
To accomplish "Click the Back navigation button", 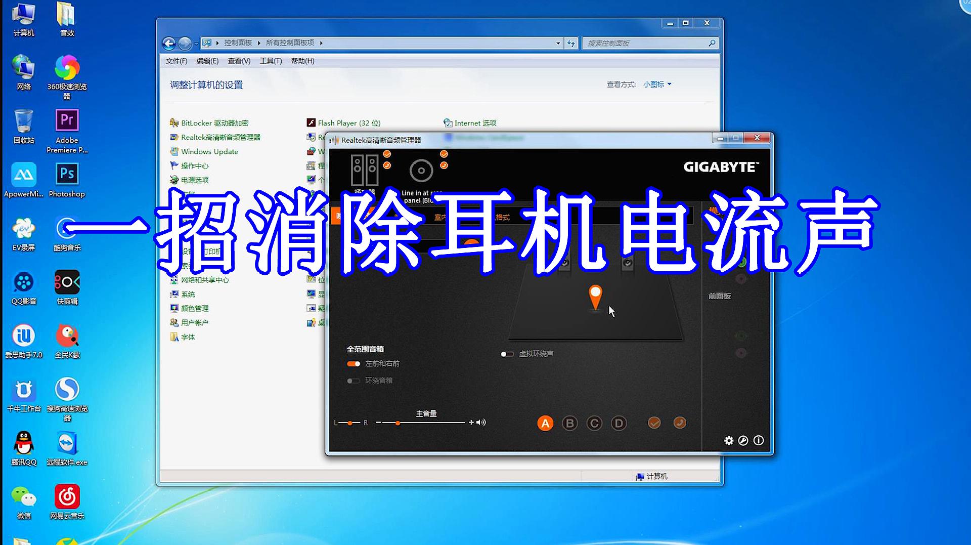I will tap(169, 44).
